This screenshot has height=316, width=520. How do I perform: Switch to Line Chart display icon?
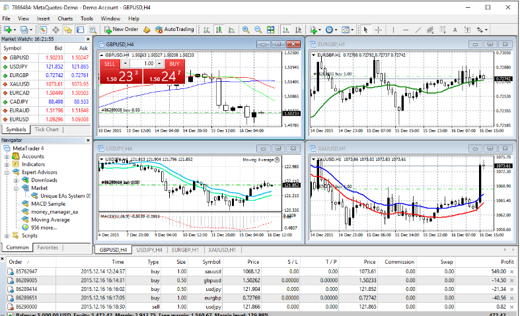(x=231, y=30)
